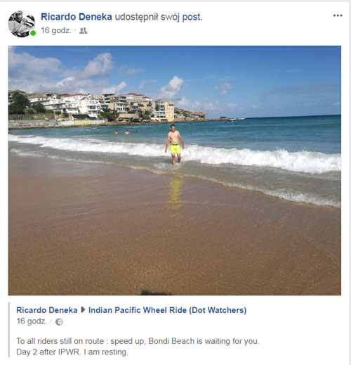Open Ricardo Deneka's link in the shared post

(x=47, y=310)
